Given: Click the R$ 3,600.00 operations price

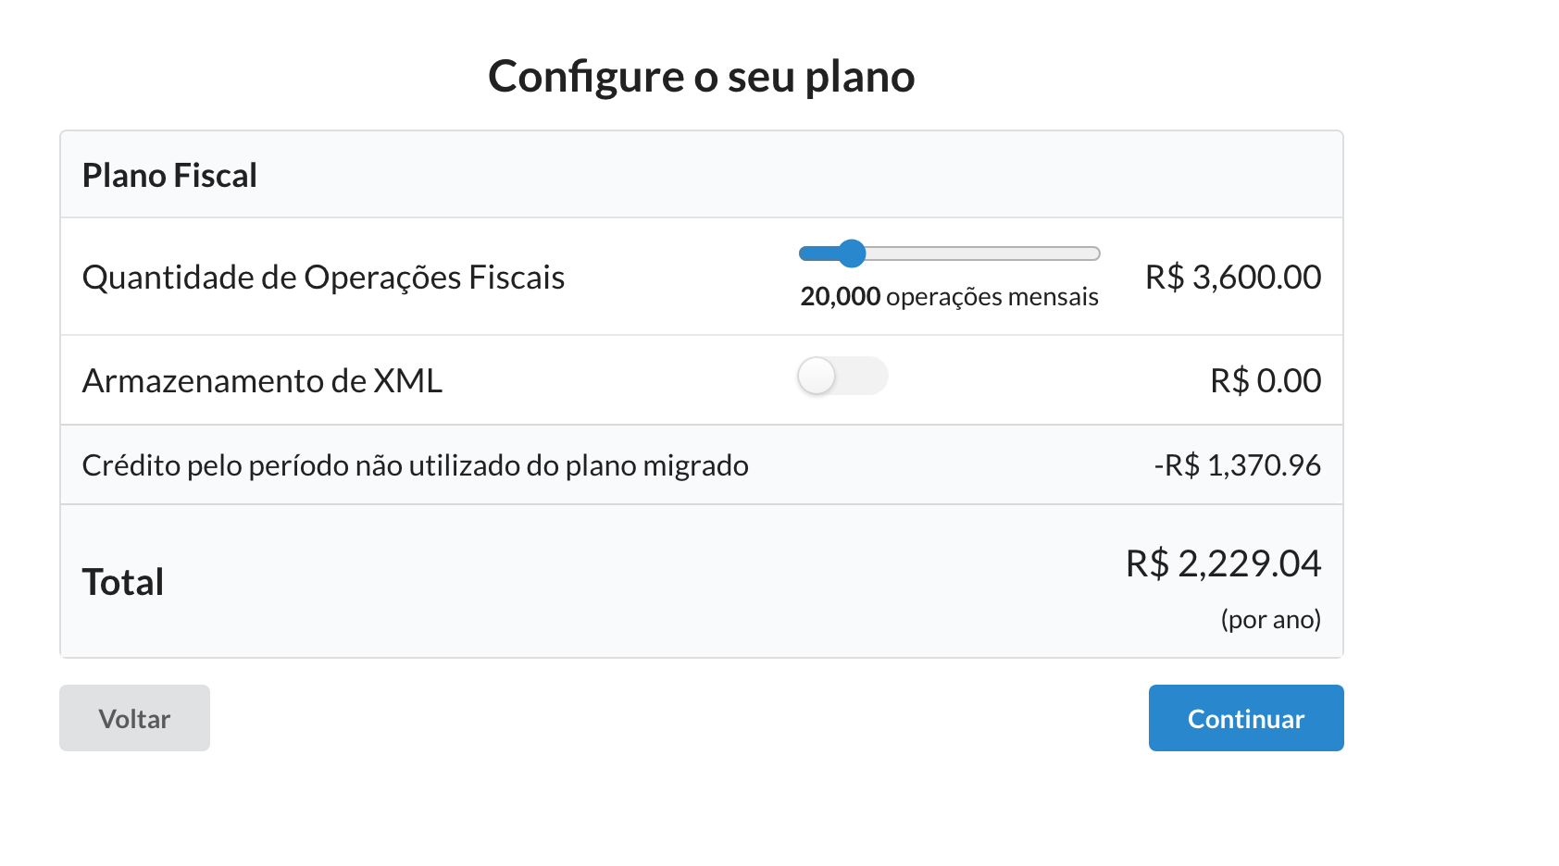Looking at the screenshot, I should tap(1232, 278).
